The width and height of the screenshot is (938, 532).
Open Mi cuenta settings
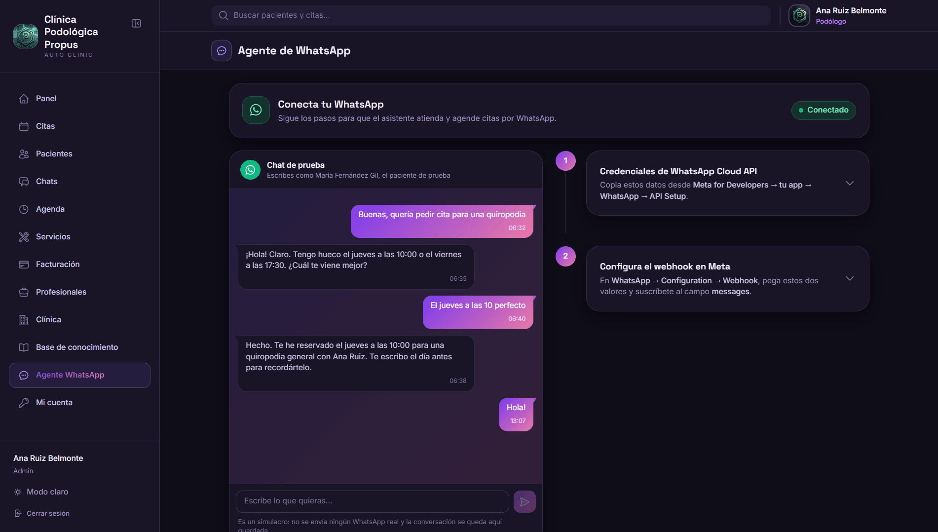pyautogui.click(x=79, y=403)
